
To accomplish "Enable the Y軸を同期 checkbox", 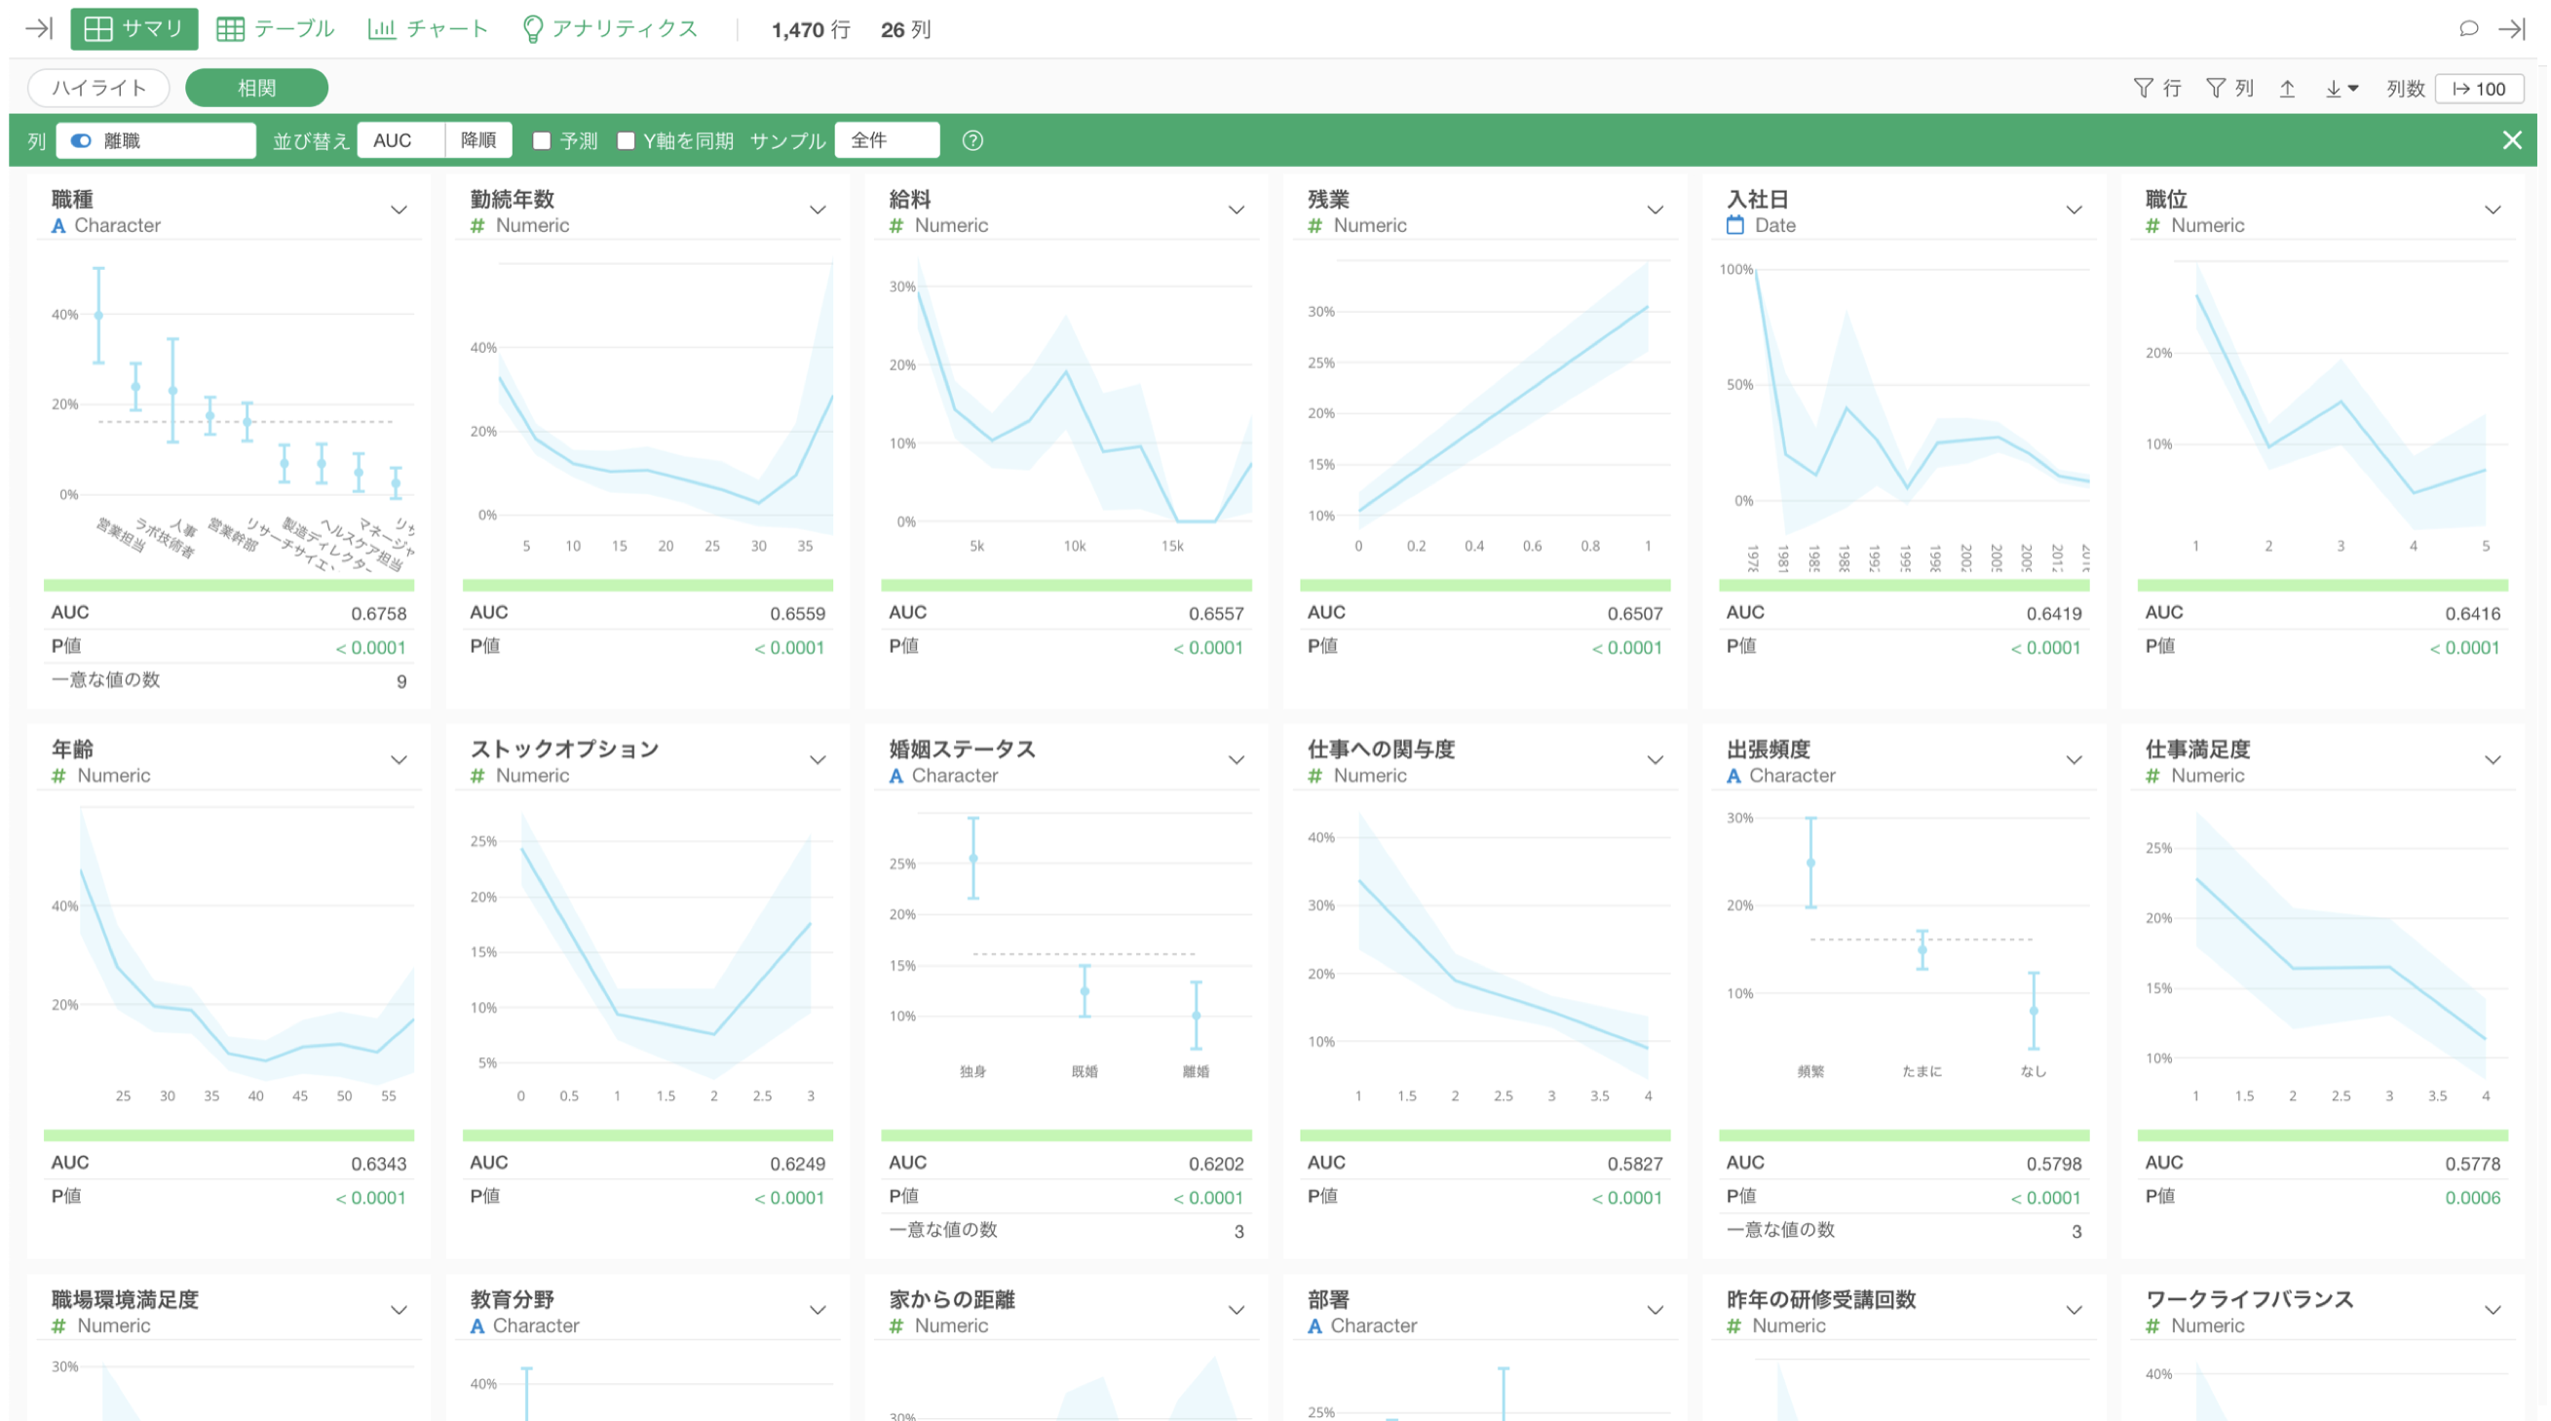I will [626, 140].
